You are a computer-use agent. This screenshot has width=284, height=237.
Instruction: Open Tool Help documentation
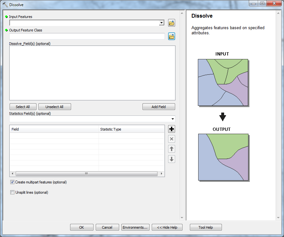tap(206, 227)
